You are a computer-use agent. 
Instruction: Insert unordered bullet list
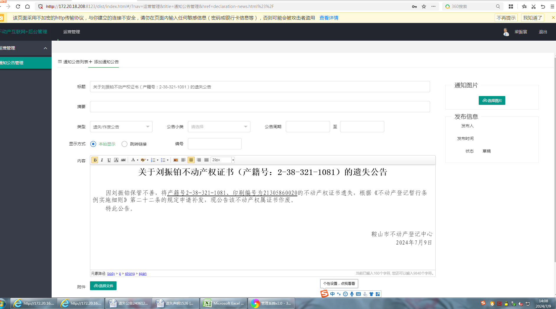tap(163, 160)
